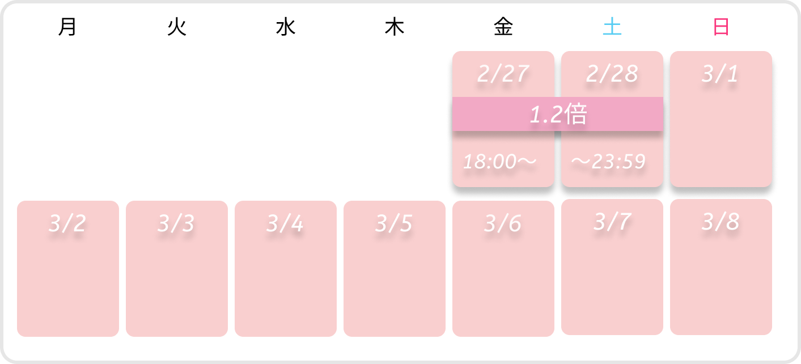Choose the 3/3 date cell
The image size is (801, 364).
pyautogui.click(x=177, y=268)
